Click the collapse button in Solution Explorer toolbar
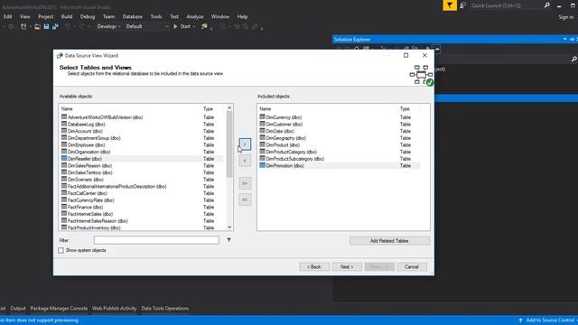Viewport: 578px width, 325px height. 437,49
